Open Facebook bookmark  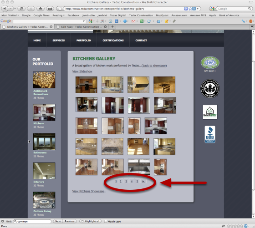73,15
